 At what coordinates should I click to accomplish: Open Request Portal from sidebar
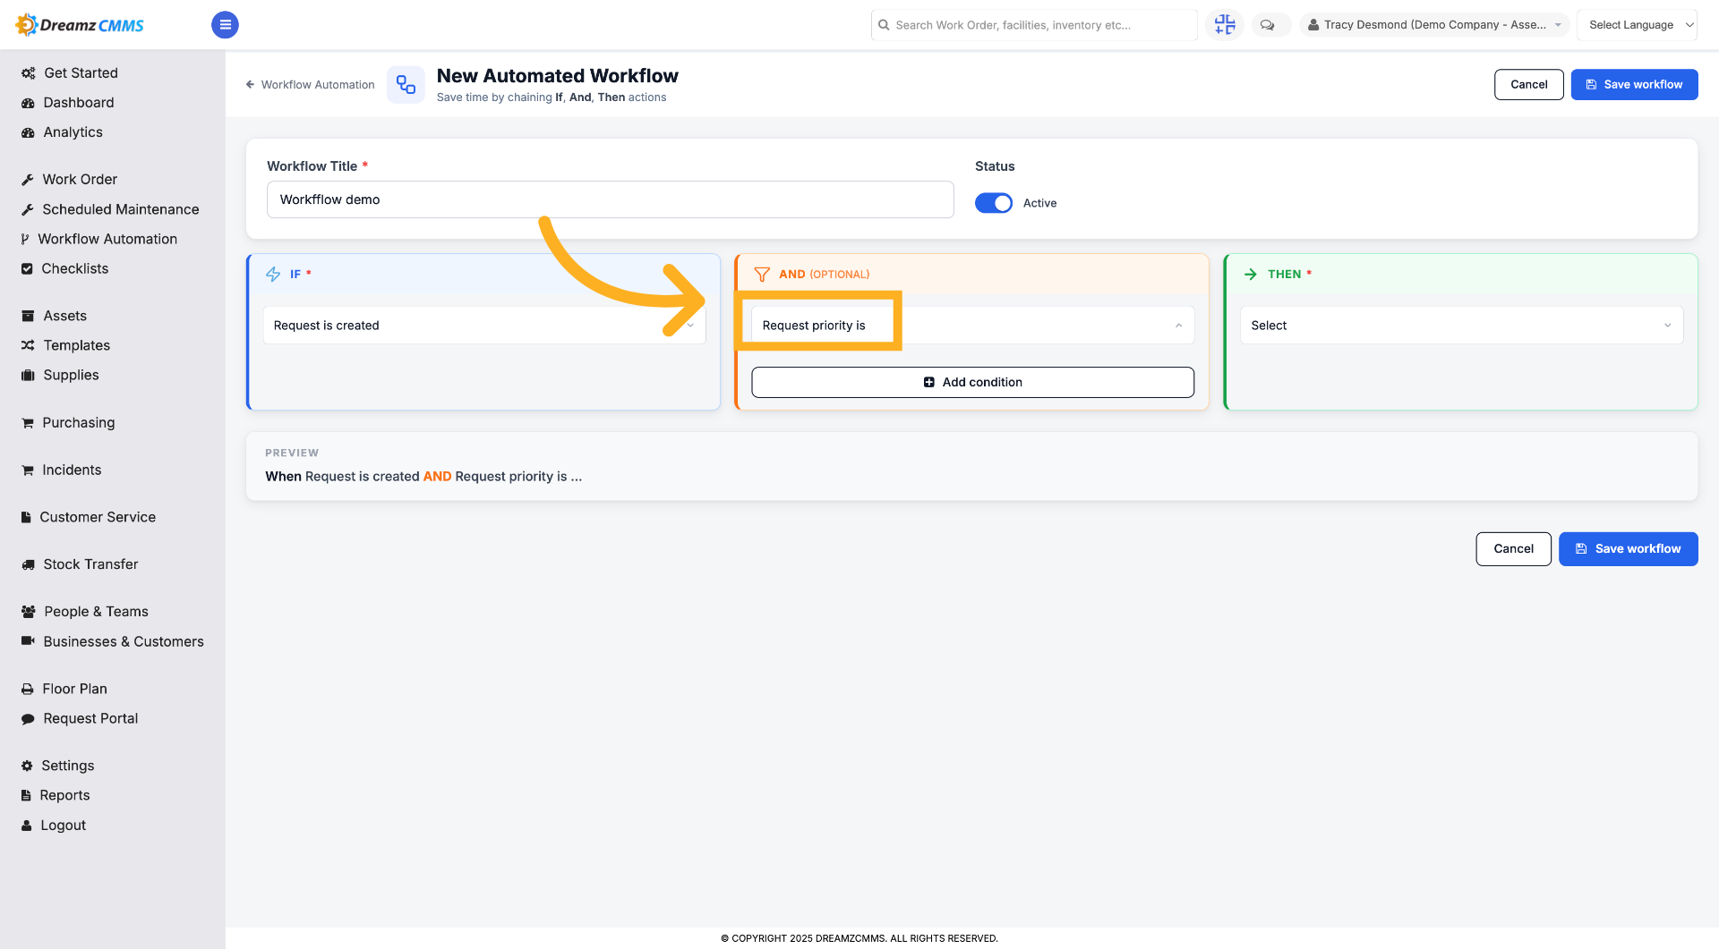[x=90, y=718]
